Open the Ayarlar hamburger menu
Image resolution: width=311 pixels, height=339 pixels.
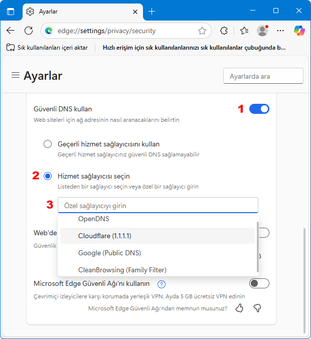16,75
